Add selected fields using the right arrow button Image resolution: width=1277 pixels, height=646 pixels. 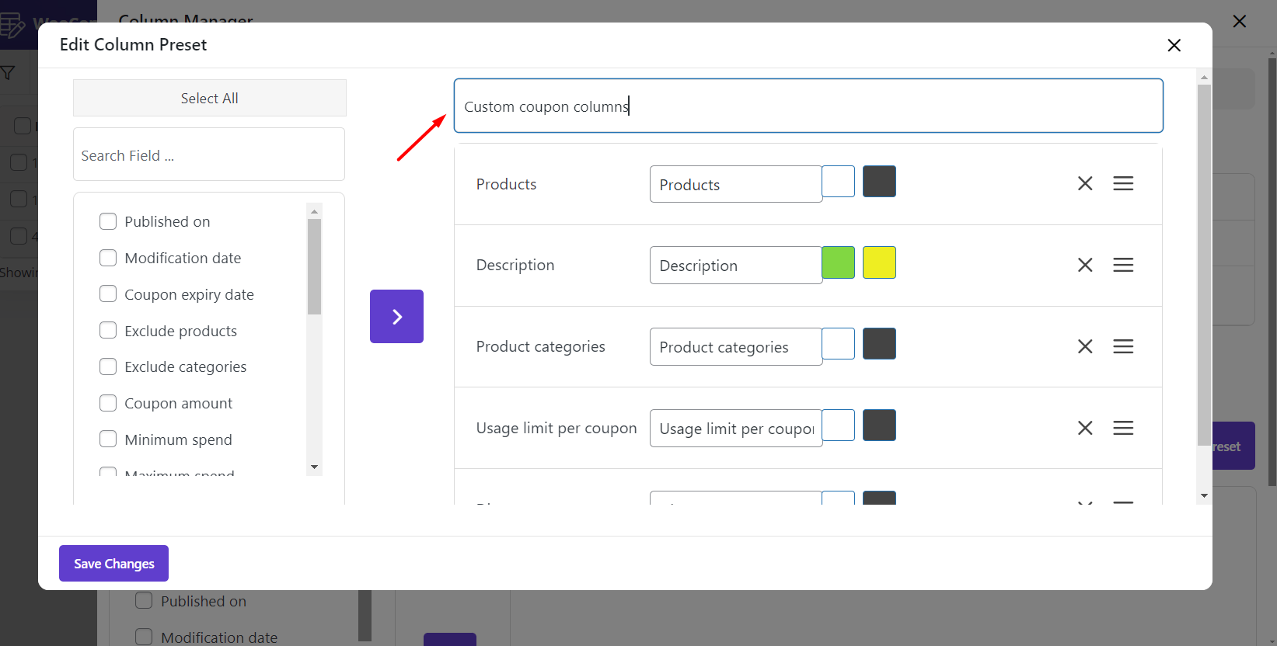(x=396, y=316)
